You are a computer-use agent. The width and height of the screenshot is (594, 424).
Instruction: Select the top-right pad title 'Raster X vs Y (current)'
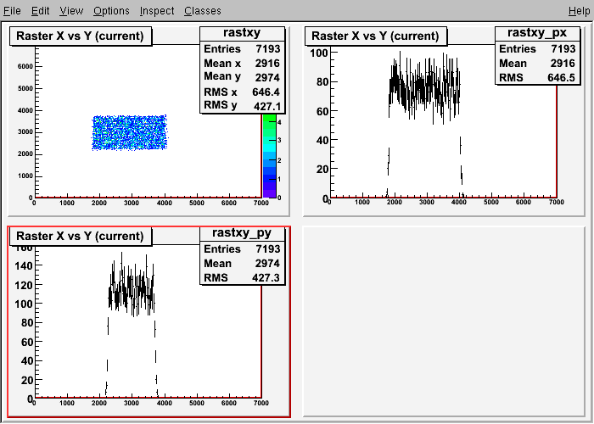[x=375, y=36]
